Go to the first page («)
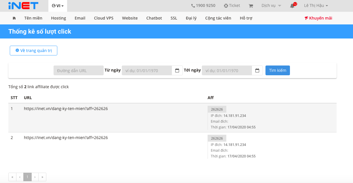This screenshot has width=353, height=183. pyautogui.click(x=12, y=177)
